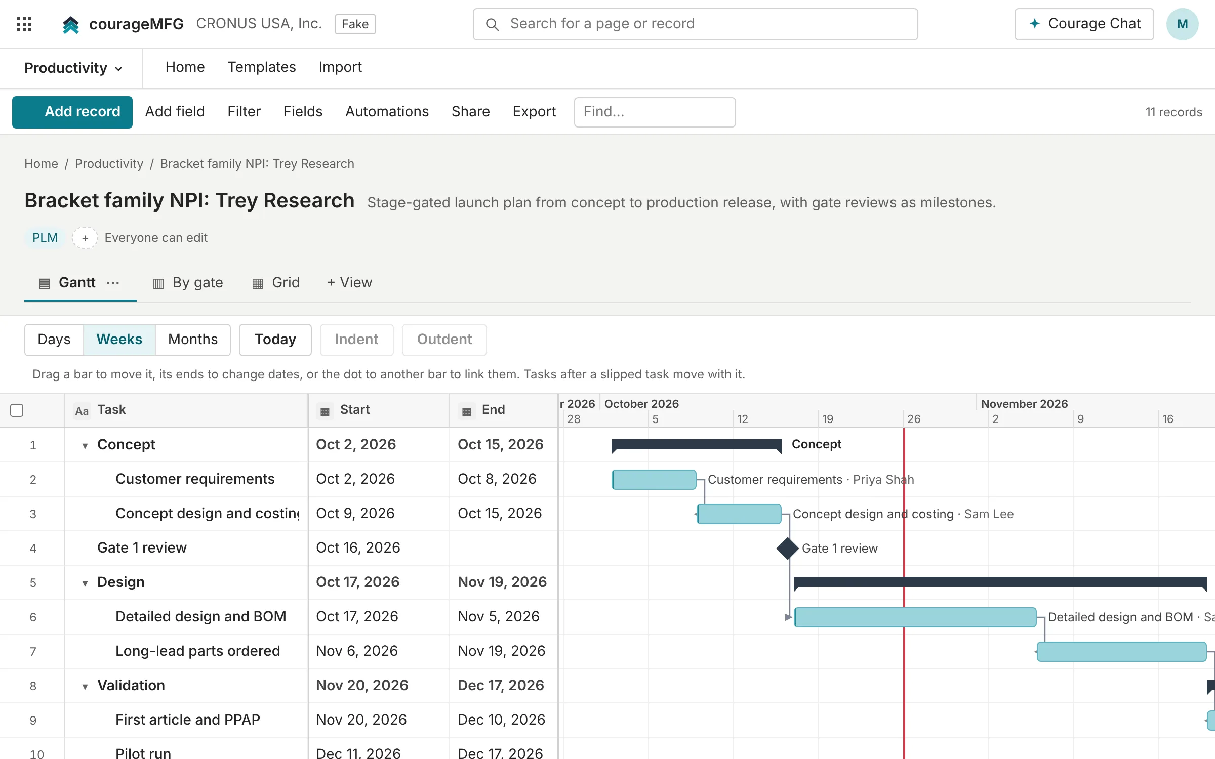Click the Start column date icon
This screenshot has width=1215, height=759.
325,411
